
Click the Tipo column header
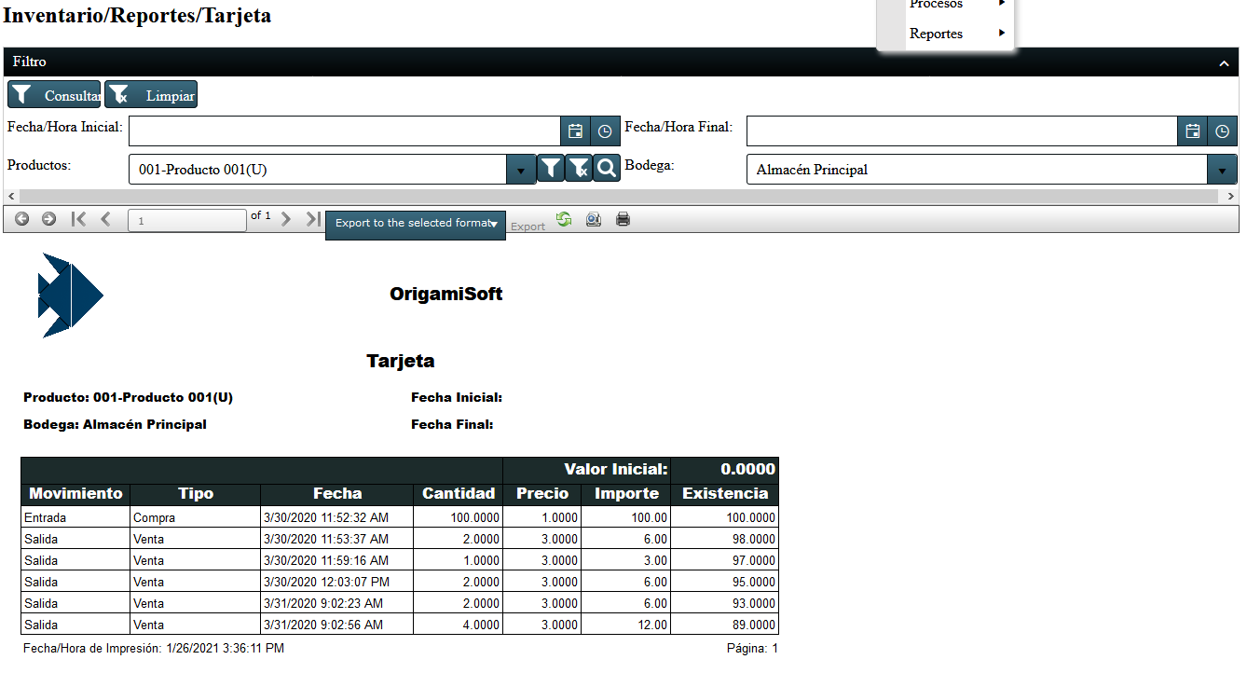[x=196, y=494]
